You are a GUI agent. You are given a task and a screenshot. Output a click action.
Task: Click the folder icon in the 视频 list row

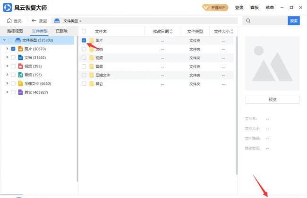tap(92, 58)
